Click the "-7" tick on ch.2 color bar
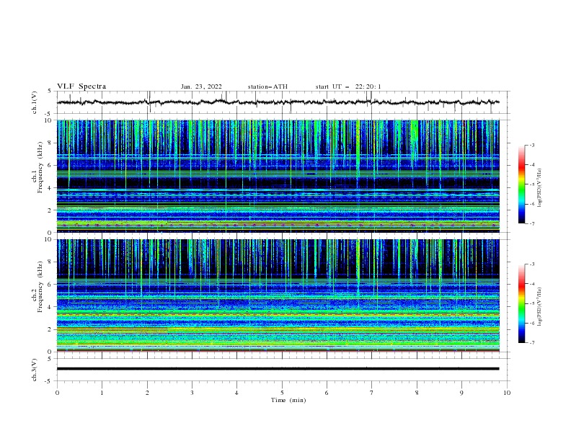The image size is (571, 441). pyautogui.click(x=531, y=342)
